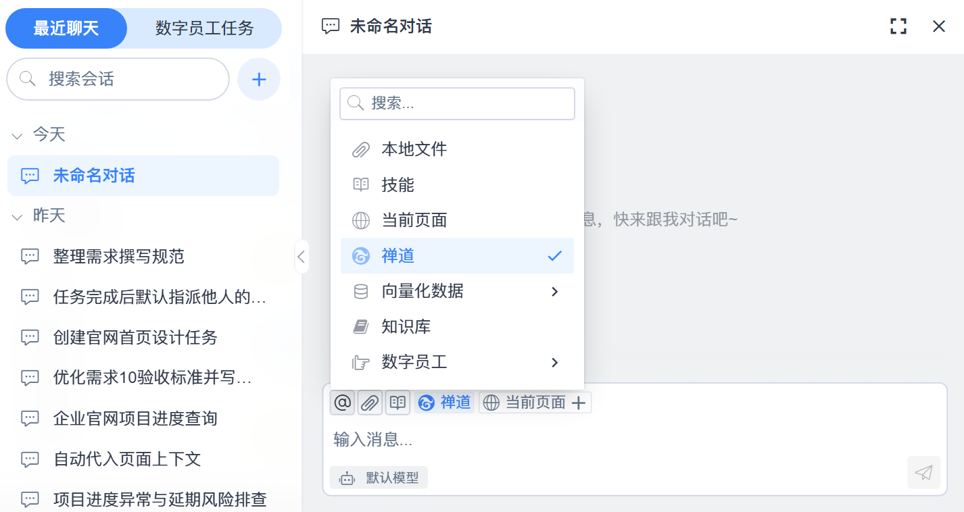
Task: Click chat bubble icon in header title
Action: [331, 27]
